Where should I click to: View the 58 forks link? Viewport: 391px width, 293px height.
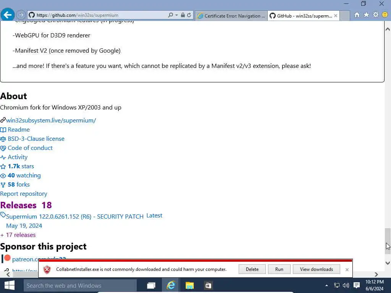tap(19, 185)
